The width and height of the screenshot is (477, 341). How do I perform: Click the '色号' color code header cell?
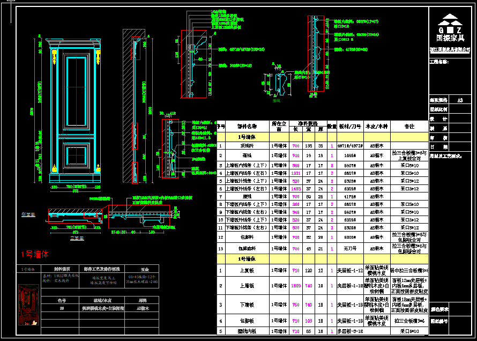(61, 301)
